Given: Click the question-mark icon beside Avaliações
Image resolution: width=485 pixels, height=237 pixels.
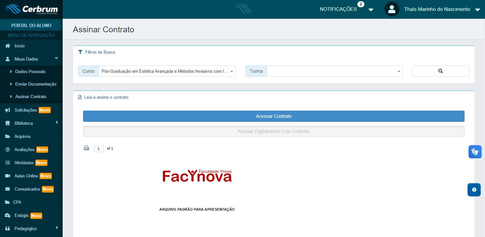Looking at the screenshot, I should click(x=8, y=149).
